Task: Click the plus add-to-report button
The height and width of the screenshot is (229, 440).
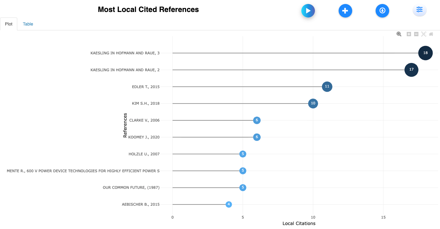Action: click(x=345, y=11)
